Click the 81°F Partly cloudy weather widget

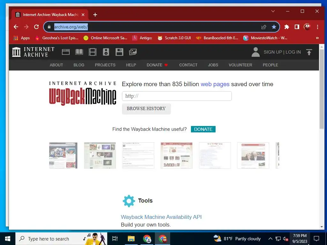click(x=237, y=239)
